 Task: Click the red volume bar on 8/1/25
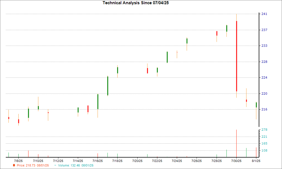[256, 152]
